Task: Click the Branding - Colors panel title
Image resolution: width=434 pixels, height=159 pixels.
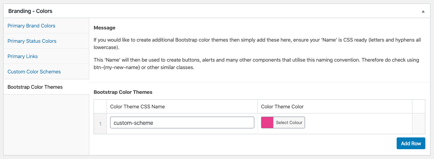Action: (30, 11)
